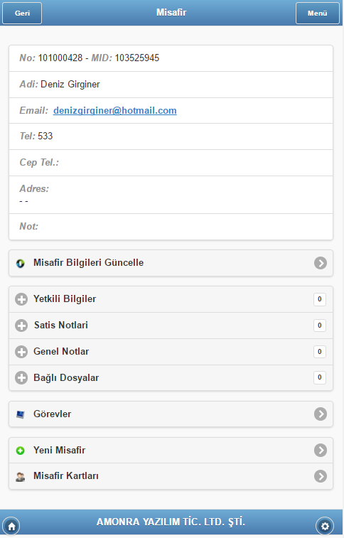Click the count badge on Bağlı Dosyalar
Screen dimensions: 344x538
(320, 377)
